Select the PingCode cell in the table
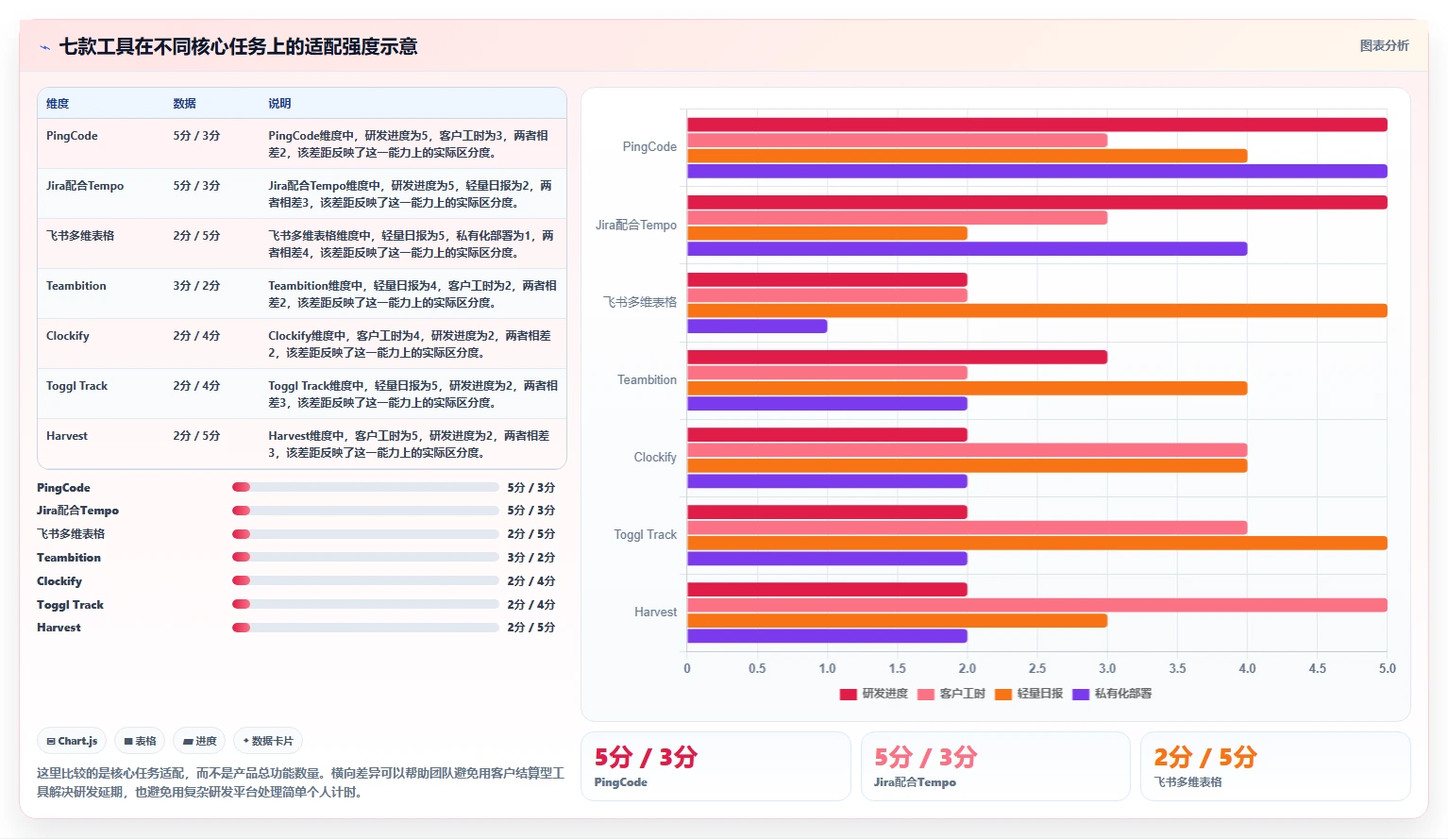Viewport: 1448px width, 839px height. [x=72, y=136]
